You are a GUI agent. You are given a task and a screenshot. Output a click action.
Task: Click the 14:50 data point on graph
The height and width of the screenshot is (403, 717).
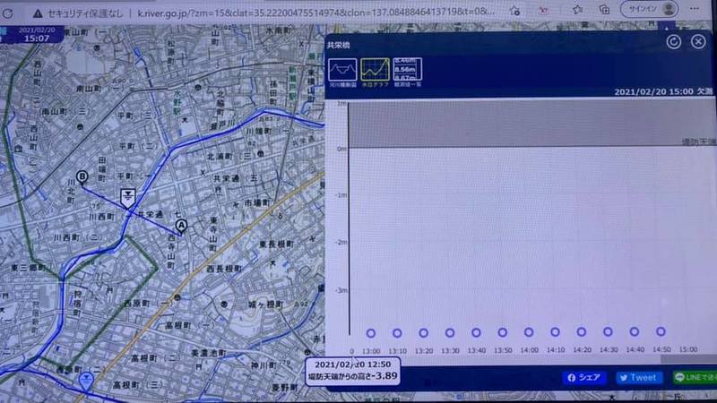pos(661,332)
